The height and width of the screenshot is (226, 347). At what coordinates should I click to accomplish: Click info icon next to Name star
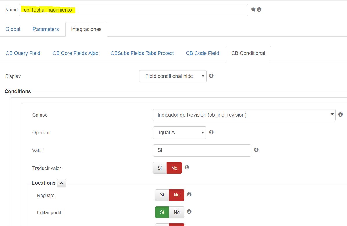(x=259, y=10)
